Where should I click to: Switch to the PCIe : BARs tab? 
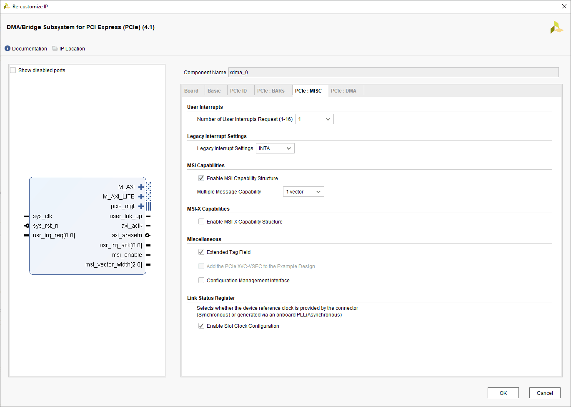tap(270, 91)
